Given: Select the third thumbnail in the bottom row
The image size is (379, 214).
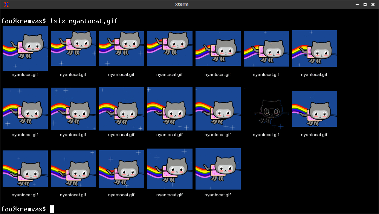Looking at the screenshot, I should 122,169.
